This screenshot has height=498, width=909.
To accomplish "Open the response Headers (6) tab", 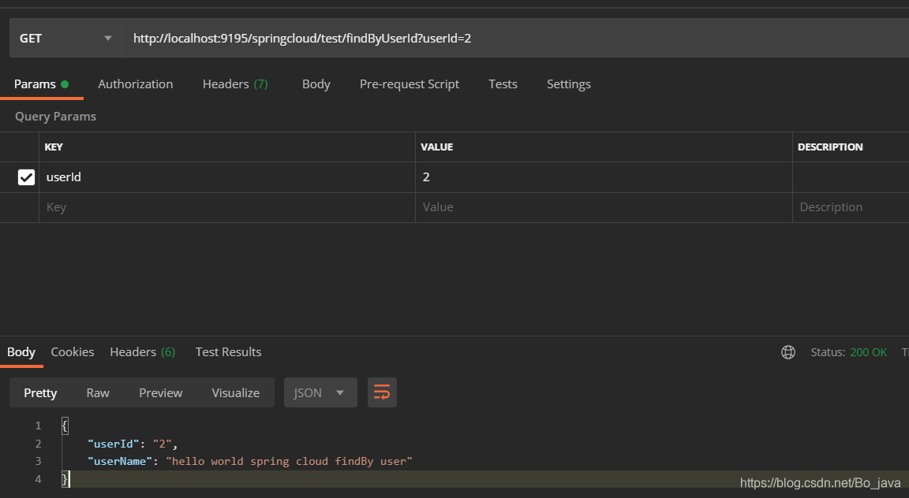I will (143, 352).
